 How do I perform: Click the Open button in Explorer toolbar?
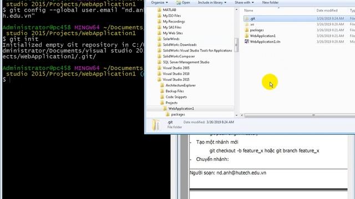[x=183, y=2]
